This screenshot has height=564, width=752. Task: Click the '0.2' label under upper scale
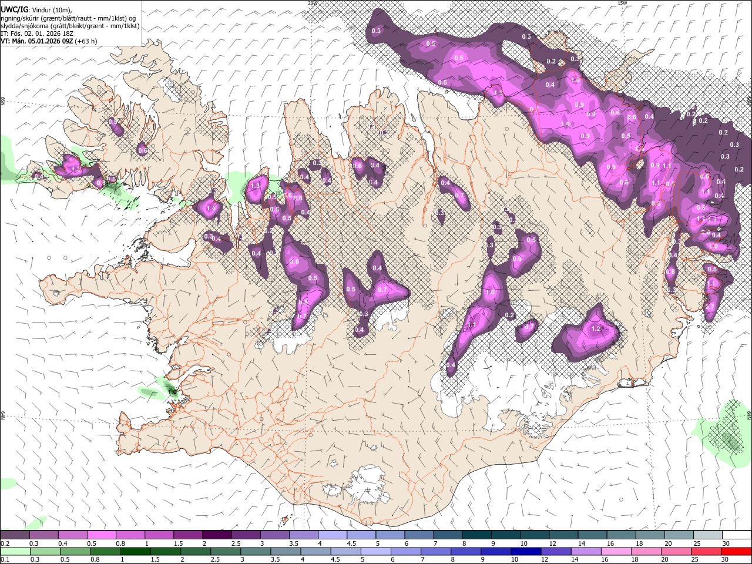(5, 543)
